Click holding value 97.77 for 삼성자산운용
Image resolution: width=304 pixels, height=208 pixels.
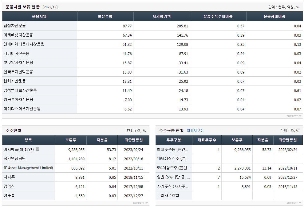click(127, 26)
